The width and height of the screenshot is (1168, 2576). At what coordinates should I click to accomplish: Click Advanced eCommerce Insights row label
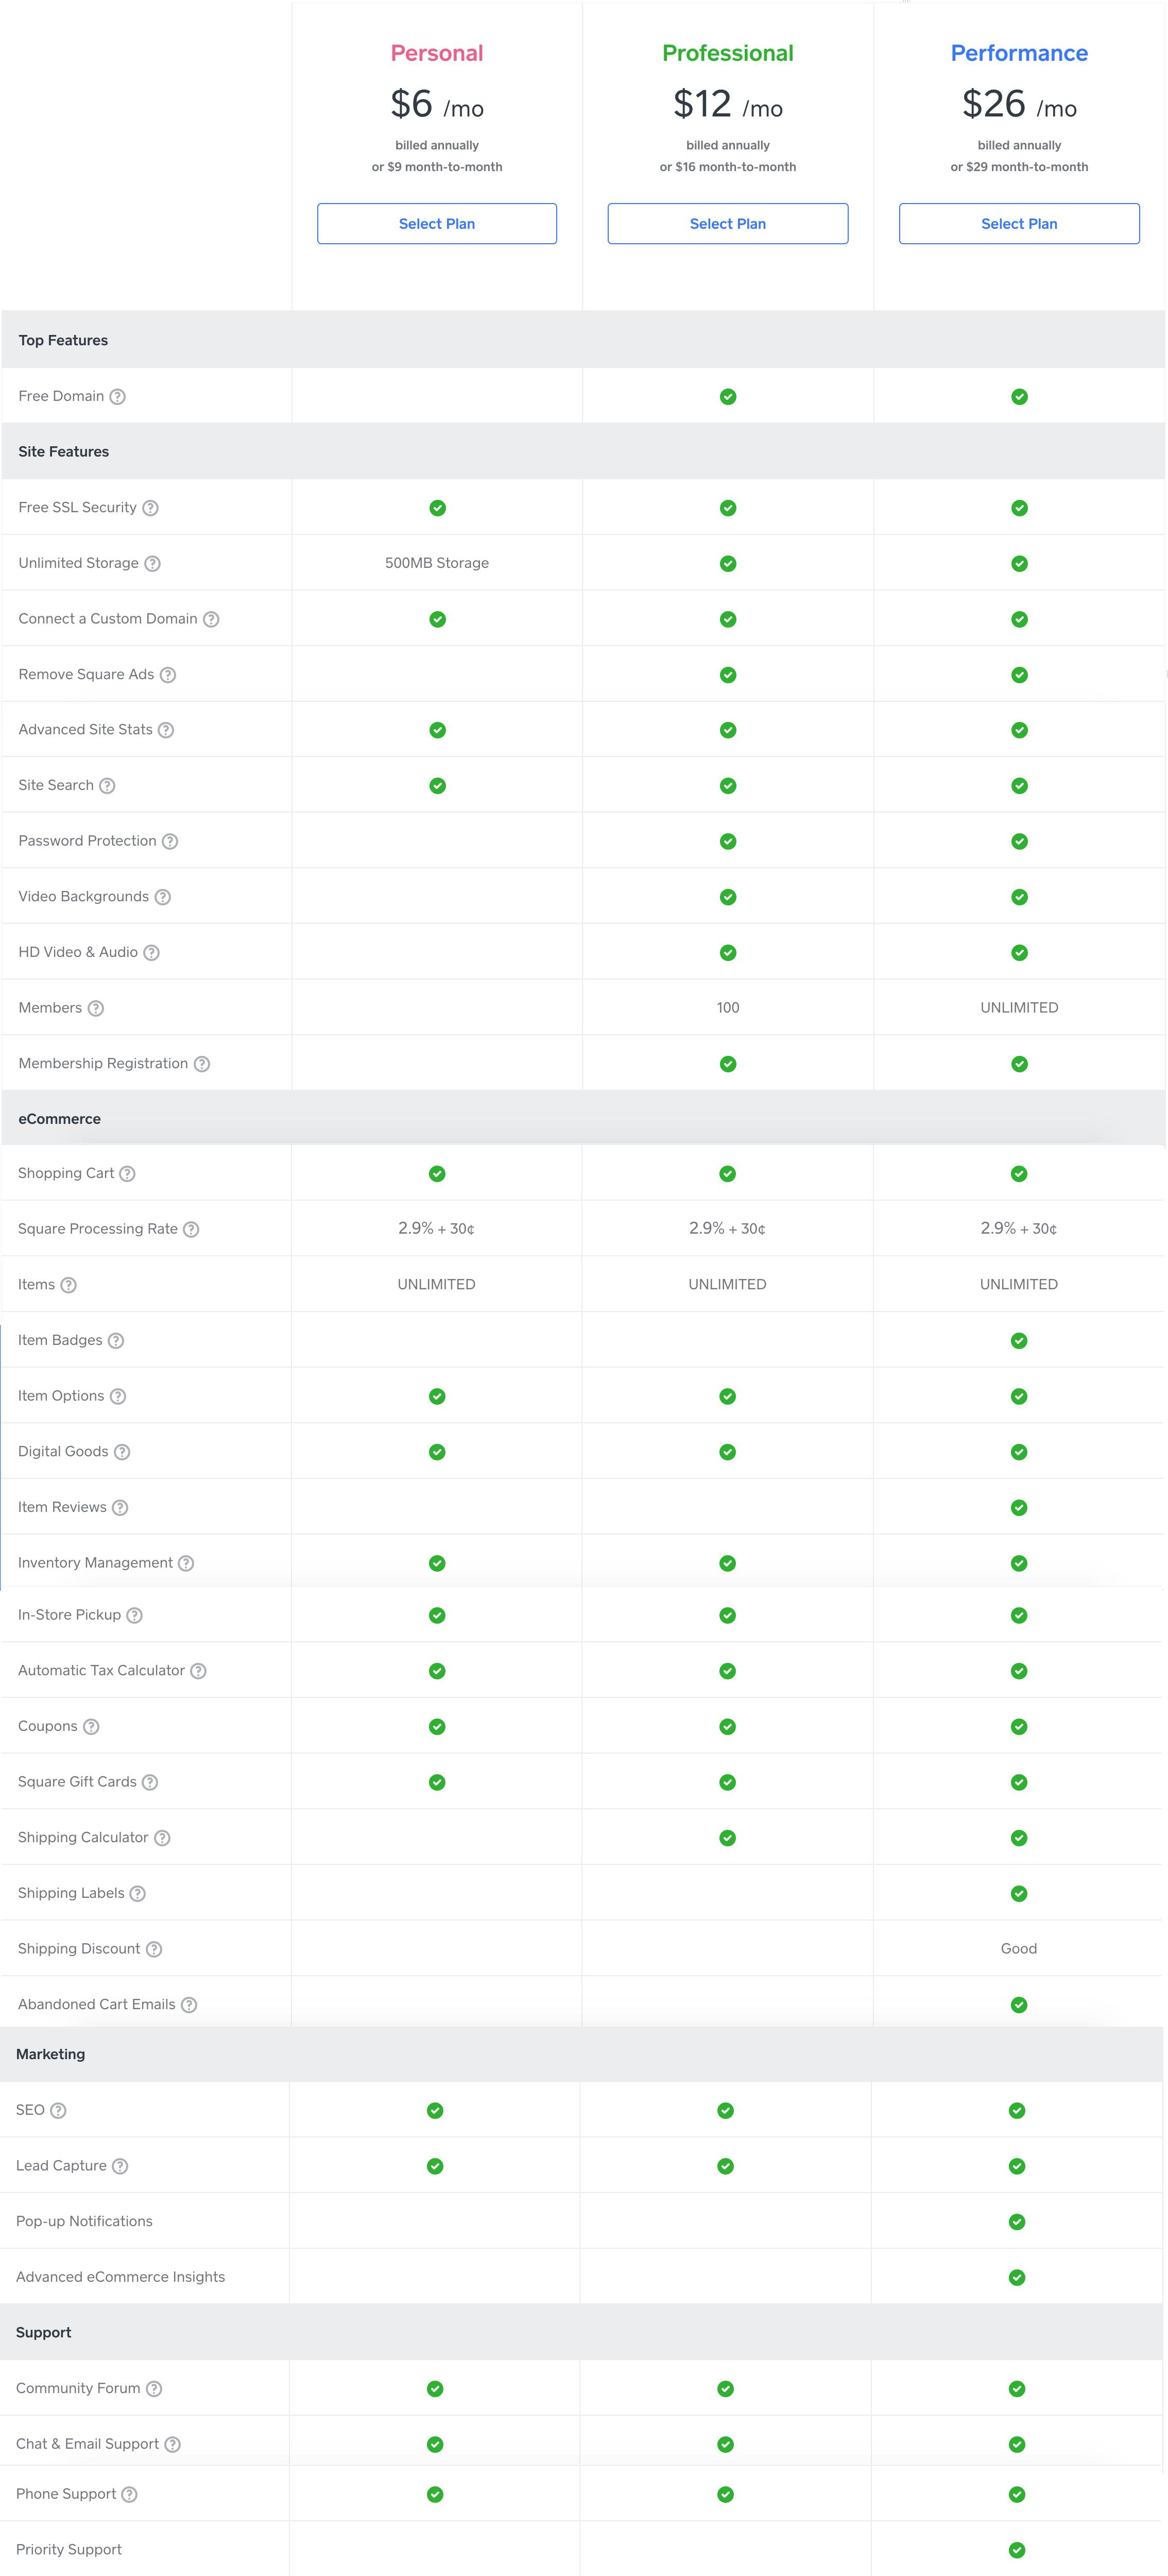click(120, 2277)
